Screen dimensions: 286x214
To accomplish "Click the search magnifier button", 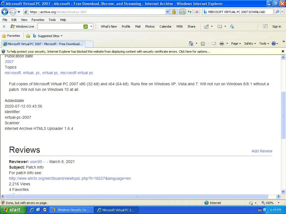I will pos(277,12).
